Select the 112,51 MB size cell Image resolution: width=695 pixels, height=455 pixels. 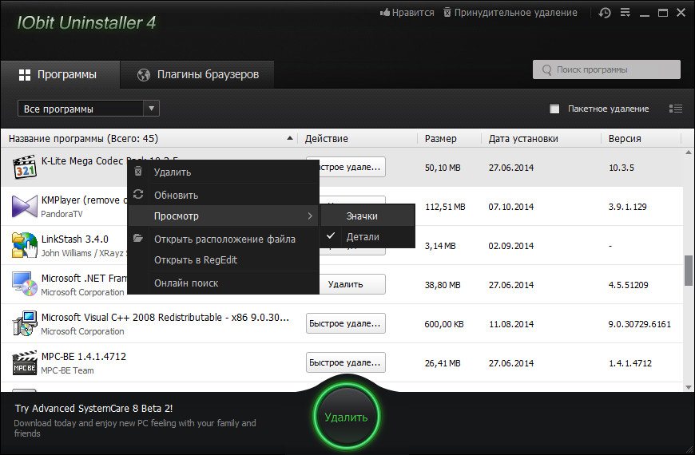(445, 207)
